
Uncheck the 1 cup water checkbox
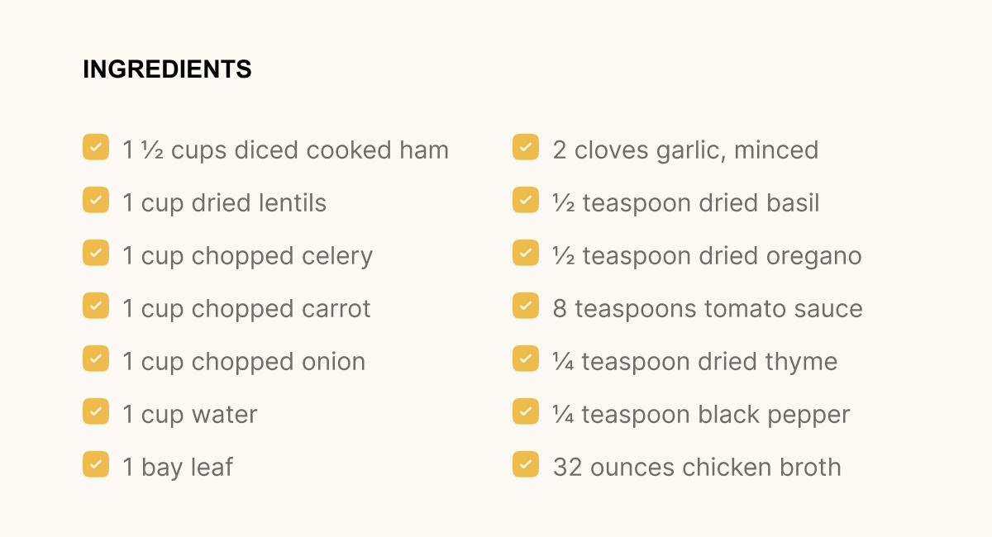[96, 411]
